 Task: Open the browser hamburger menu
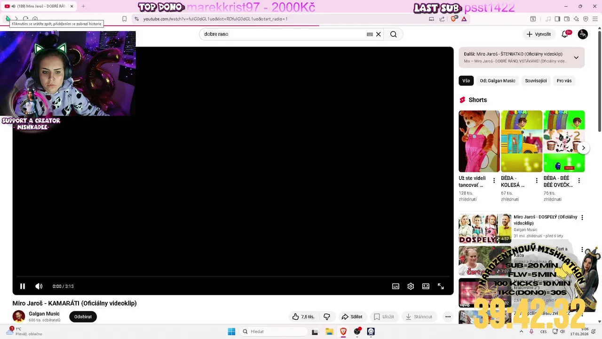tap(595, 19)
